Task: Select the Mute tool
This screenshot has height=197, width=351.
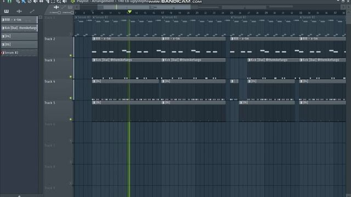Action: click(35, 1)
